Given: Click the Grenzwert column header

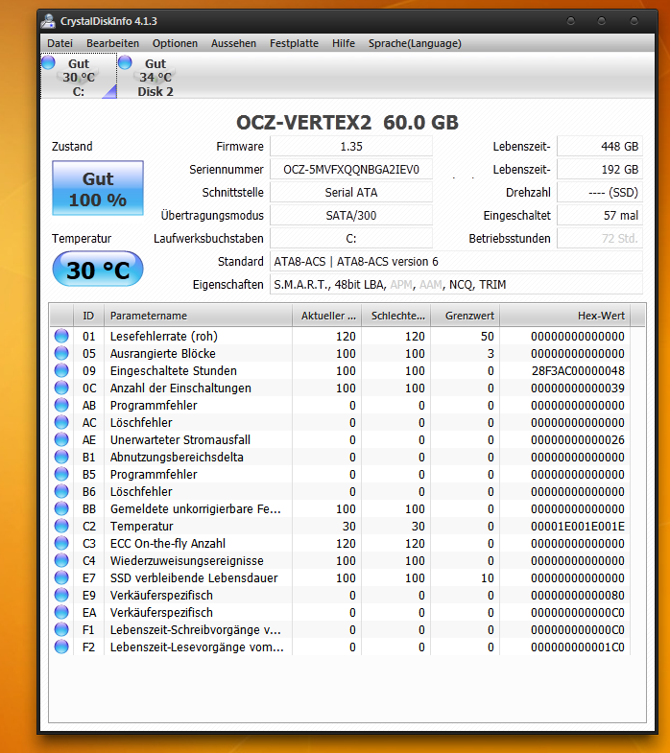Looking at the screenshot, I should tap(466, 316).
